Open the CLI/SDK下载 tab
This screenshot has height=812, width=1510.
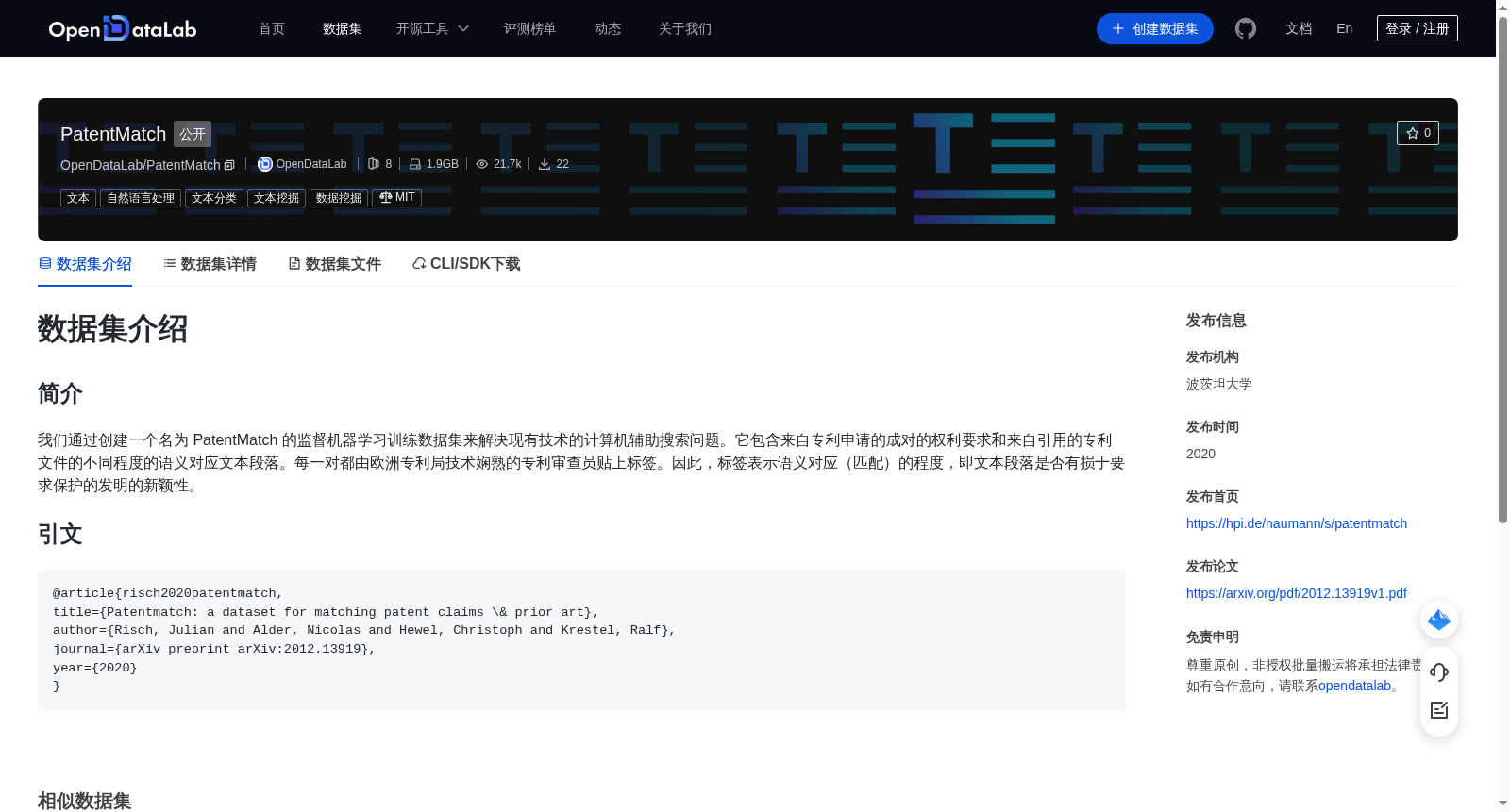click(466, 264)
